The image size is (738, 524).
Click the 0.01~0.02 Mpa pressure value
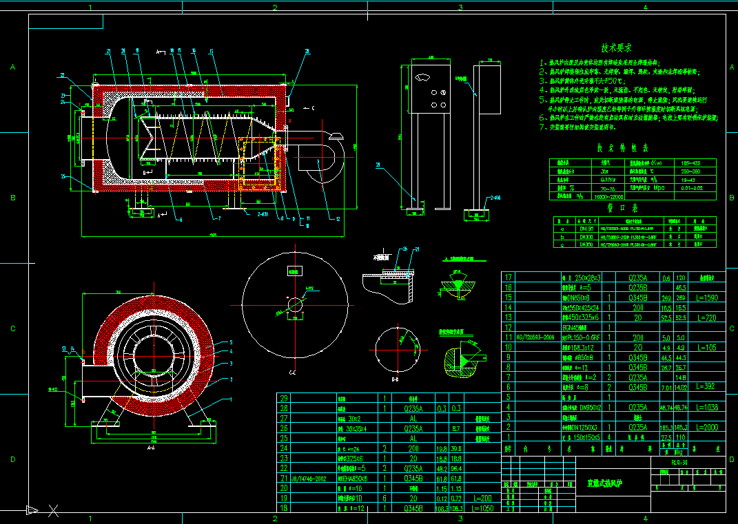point(691,188)
